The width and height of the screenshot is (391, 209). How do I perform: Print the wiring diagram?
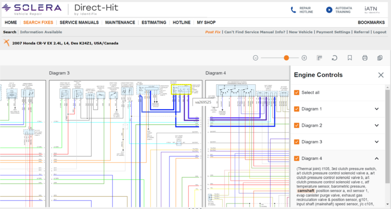click(365, 58)
